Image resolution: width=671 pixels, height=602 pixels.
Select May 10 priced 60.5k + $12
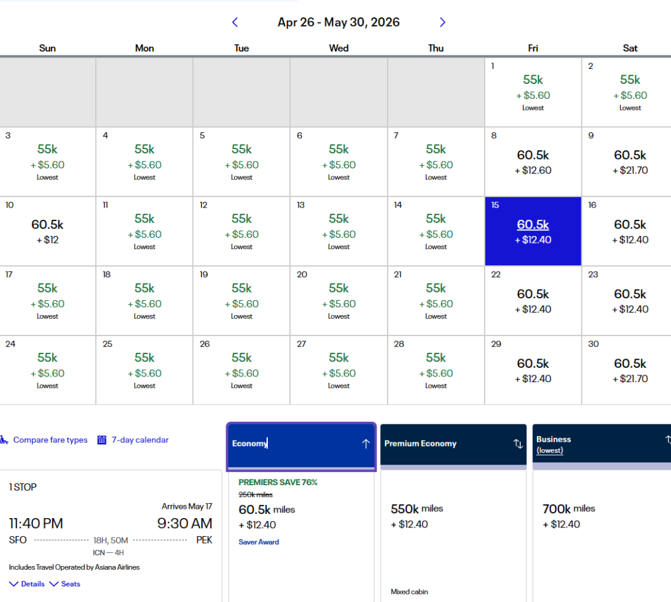click(47, 231)
